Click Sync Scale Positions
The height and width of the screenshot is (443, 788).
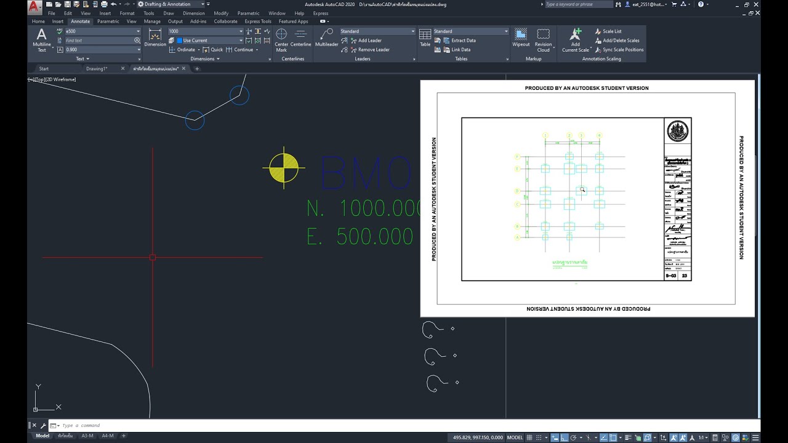tap(619, 50)
